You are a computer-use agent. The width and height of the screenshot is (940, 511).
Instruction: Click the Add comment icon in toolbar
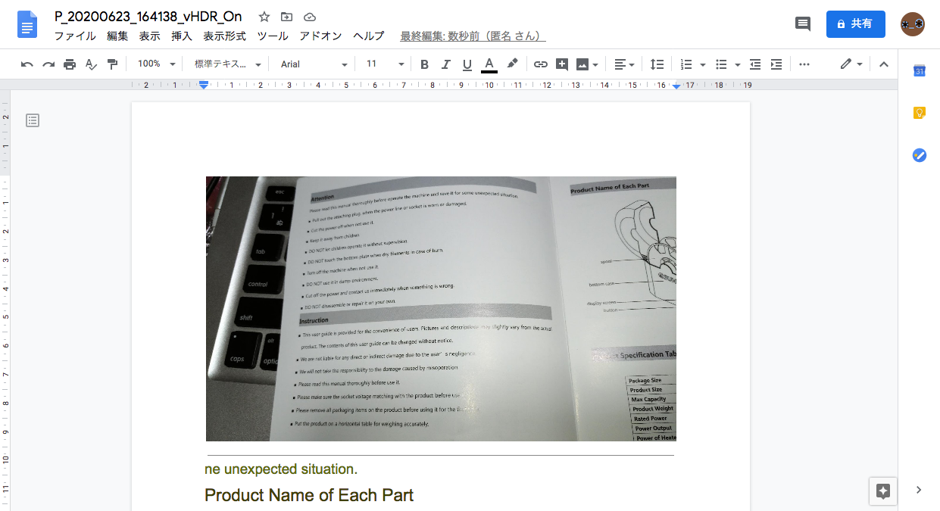click(562, 64)
